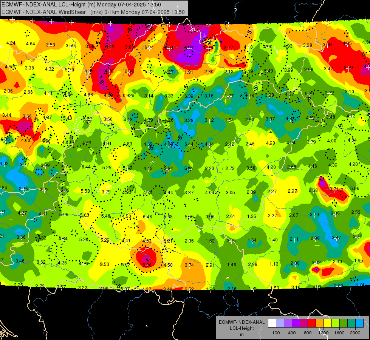
Task: Click the wind shear value '2.39'
Action: tap(251, 192)
